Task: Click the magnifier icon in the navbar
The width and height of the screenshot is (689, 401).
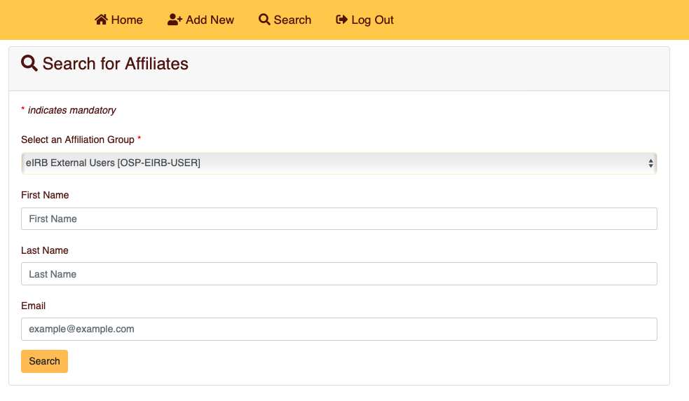Action: coord(264,20)
